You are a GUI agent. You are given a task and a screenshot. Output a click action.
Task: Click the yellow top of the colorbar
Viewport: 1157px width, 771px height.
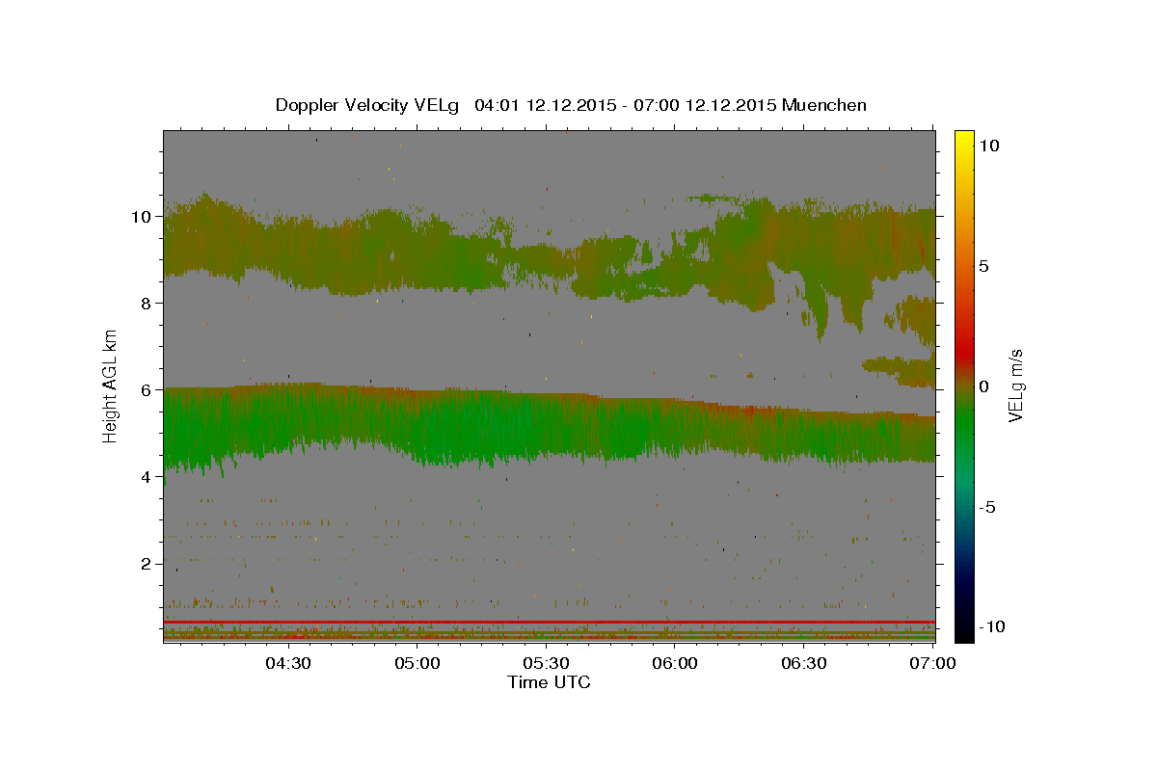[964, 140]
